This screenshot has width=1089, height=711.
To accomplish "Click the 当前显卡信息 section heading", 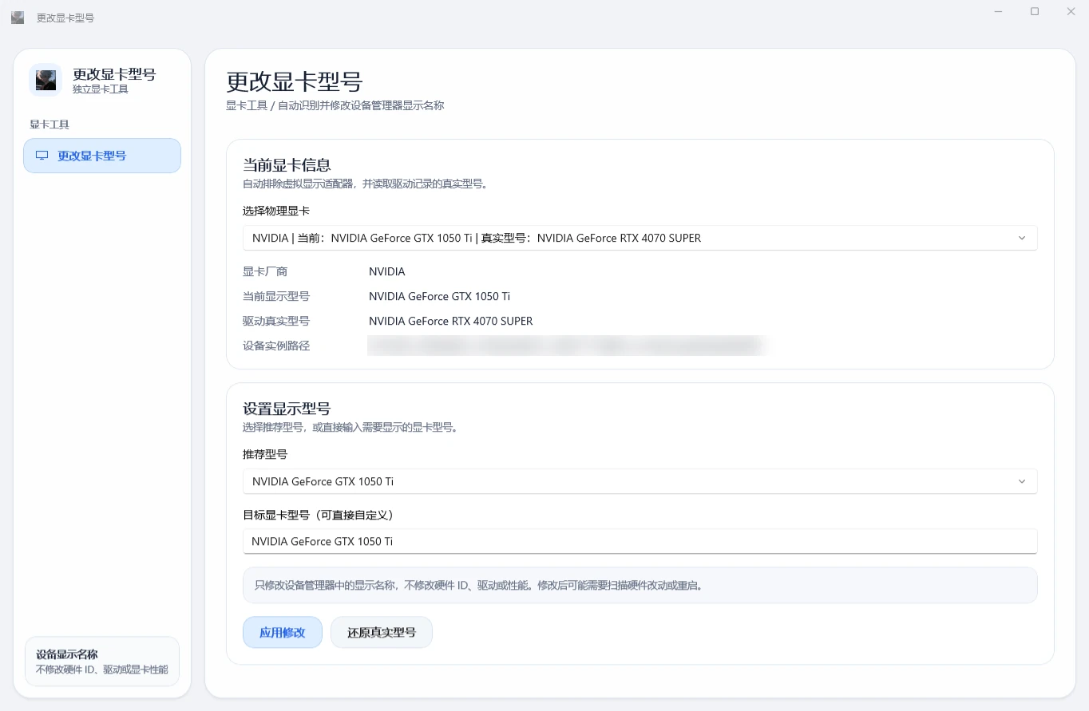I will 287,165.
